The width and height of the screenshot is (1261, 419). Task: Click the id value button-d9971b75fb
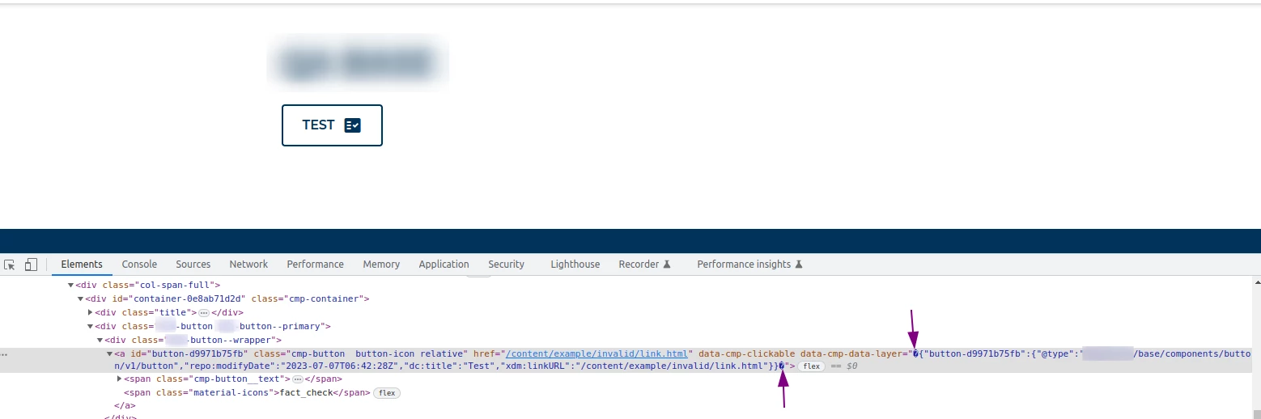[196, 354]
